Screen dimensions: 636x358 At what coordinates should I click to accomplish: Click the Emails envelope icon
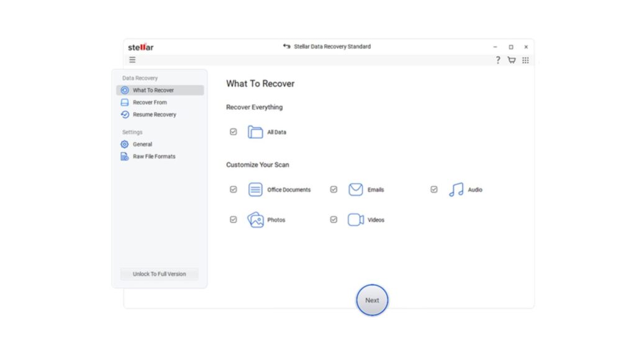pos(356,189)
